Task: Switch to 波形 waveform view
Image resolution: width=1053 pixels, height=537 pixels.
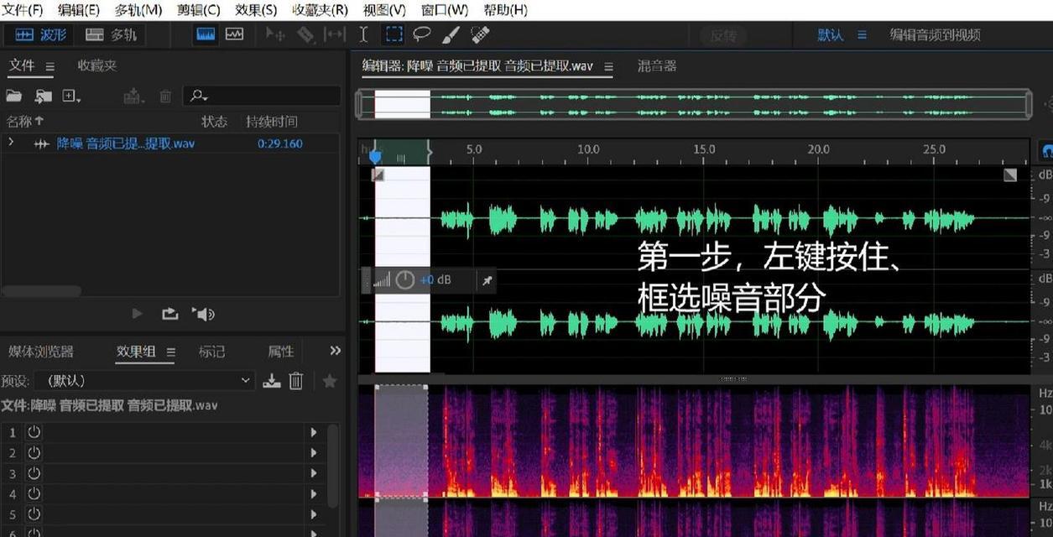Action: [x=40, y=34]
